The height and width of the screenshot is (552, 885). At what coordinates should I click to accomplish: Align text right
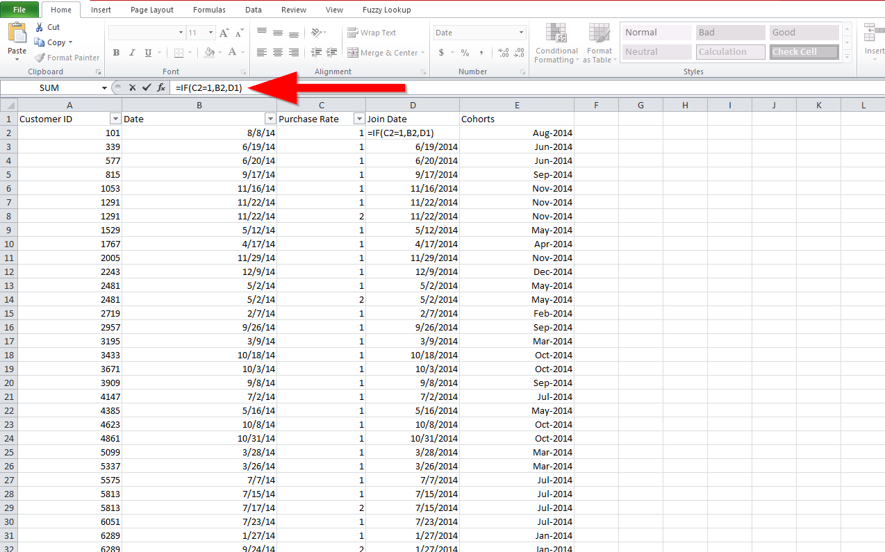click(x=294, y=53)
